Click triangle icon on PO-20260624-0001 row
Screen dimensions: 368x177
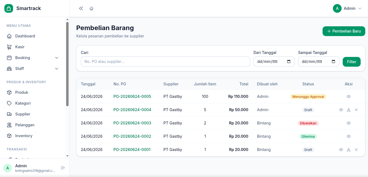point(349,150)
